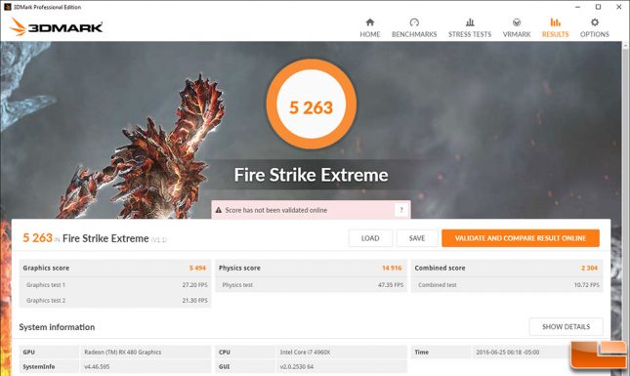
Task: Click the System information heading
Action: (x=57, y=327)
